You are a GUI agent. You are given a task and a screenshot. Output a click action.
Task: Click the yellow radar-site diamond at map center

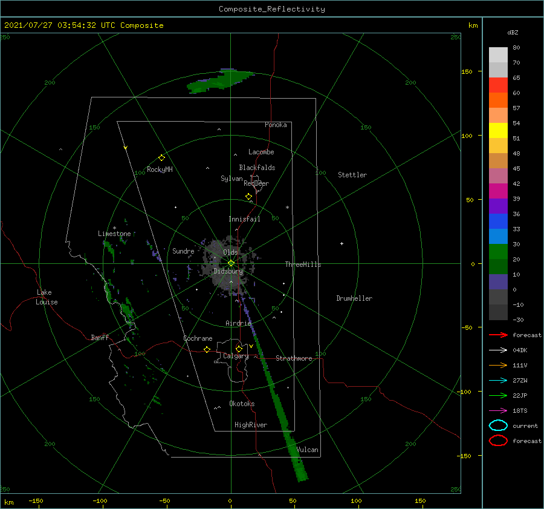(x=231, y=263)
